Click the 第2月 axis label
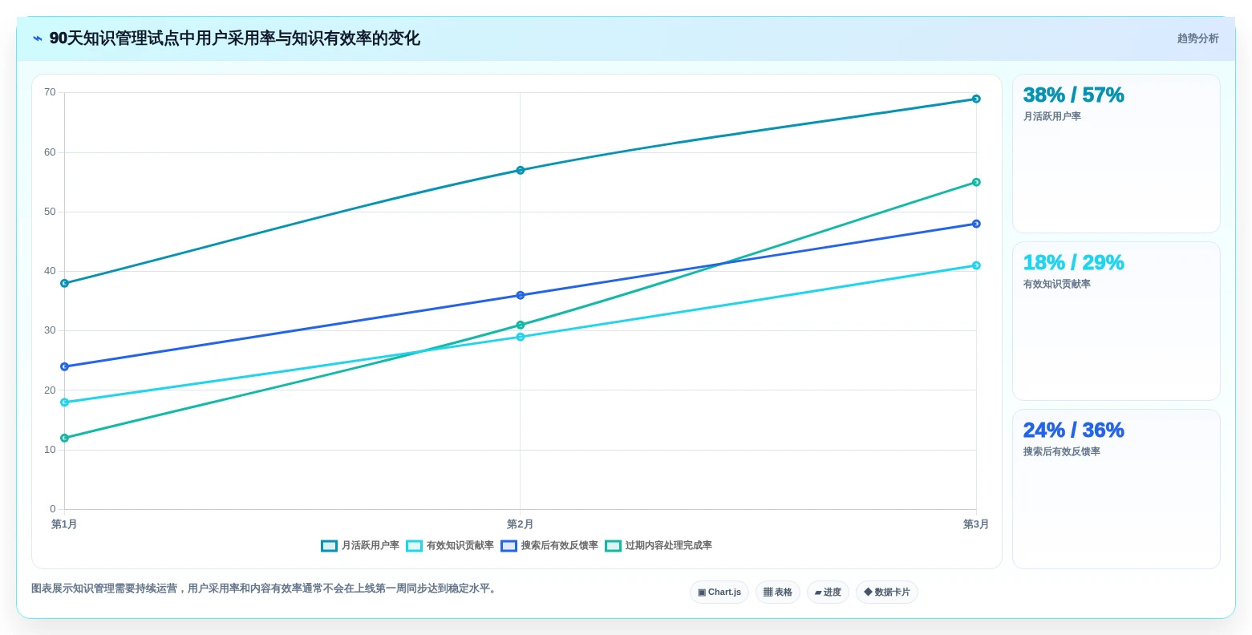Screen dimensions: 1252x635 [x=521, y=524]
